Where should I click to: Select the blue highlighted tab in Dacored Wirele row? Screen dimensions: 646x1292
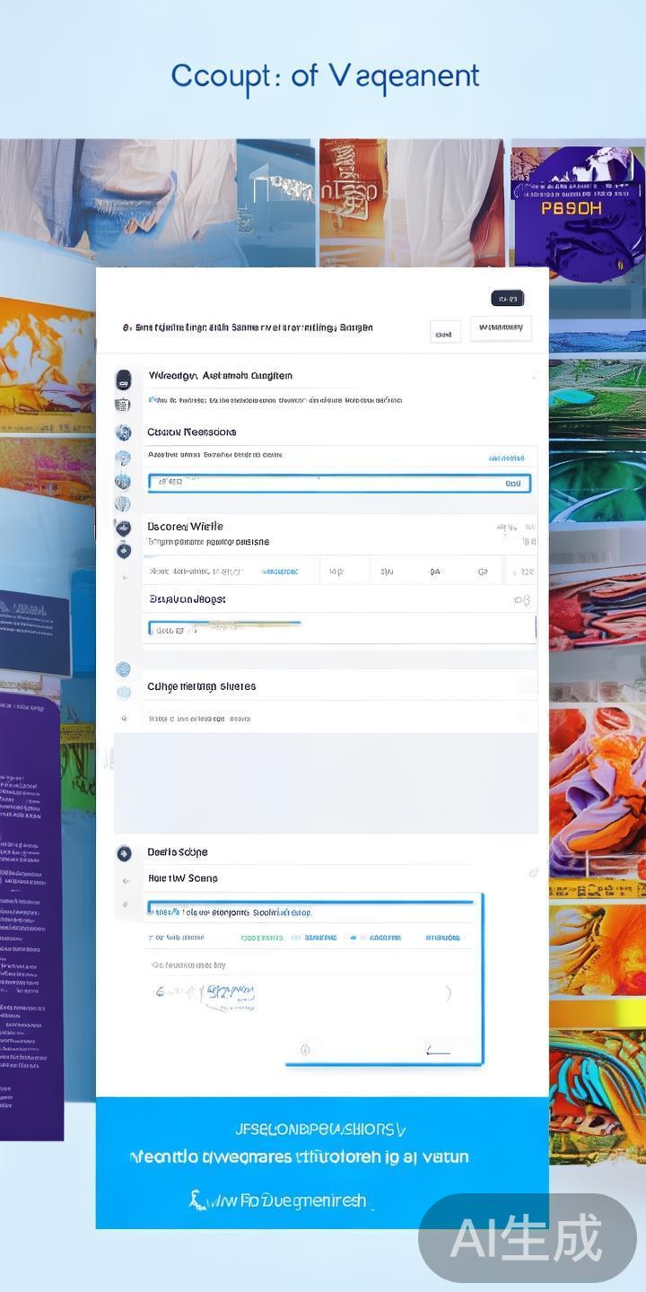279,572
